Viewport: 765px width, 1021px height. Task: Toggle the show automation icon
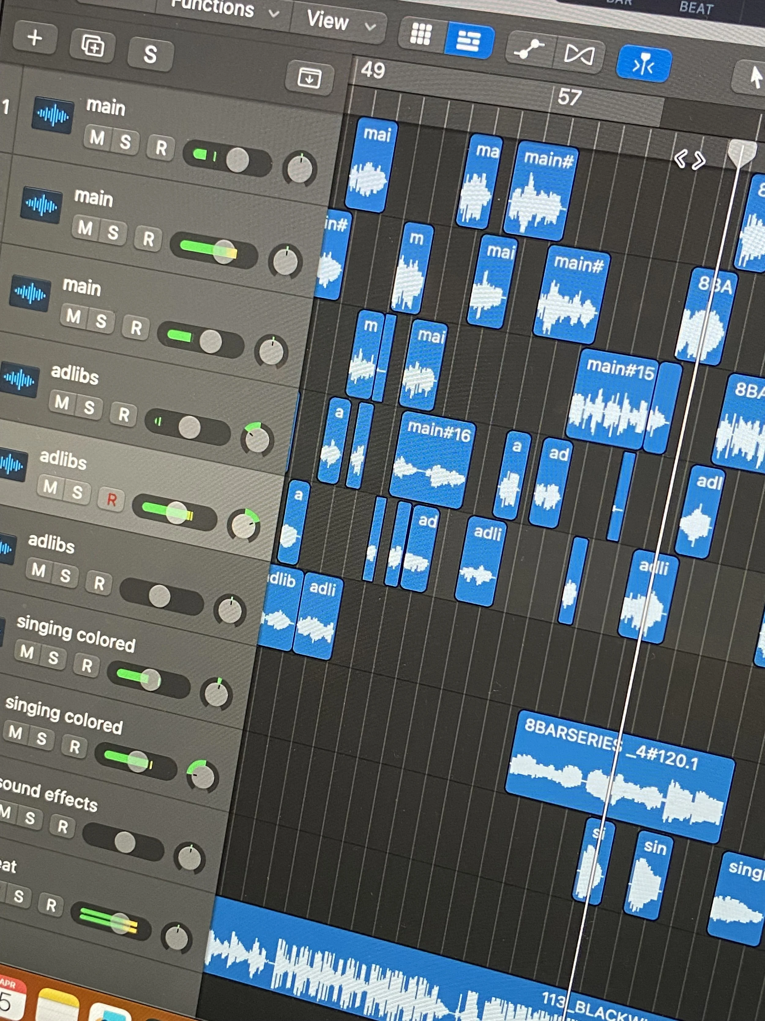[x=529, y=49]
